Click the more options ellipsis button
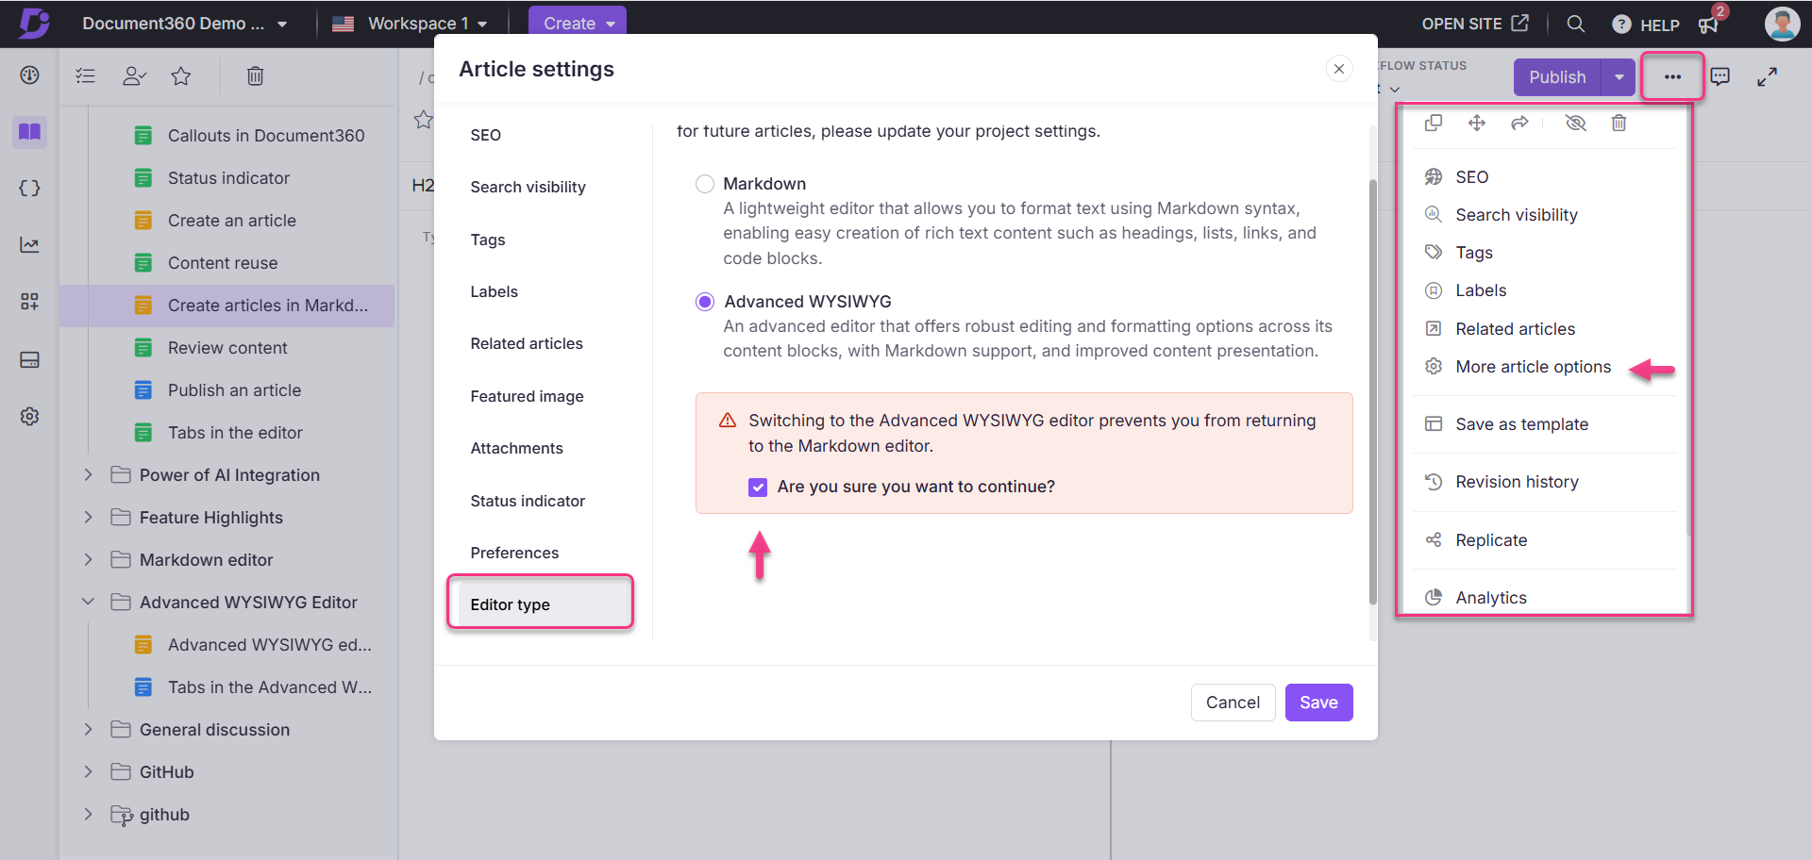The width and height of the screenshot is (1812, 860). tap(1672, 76)
